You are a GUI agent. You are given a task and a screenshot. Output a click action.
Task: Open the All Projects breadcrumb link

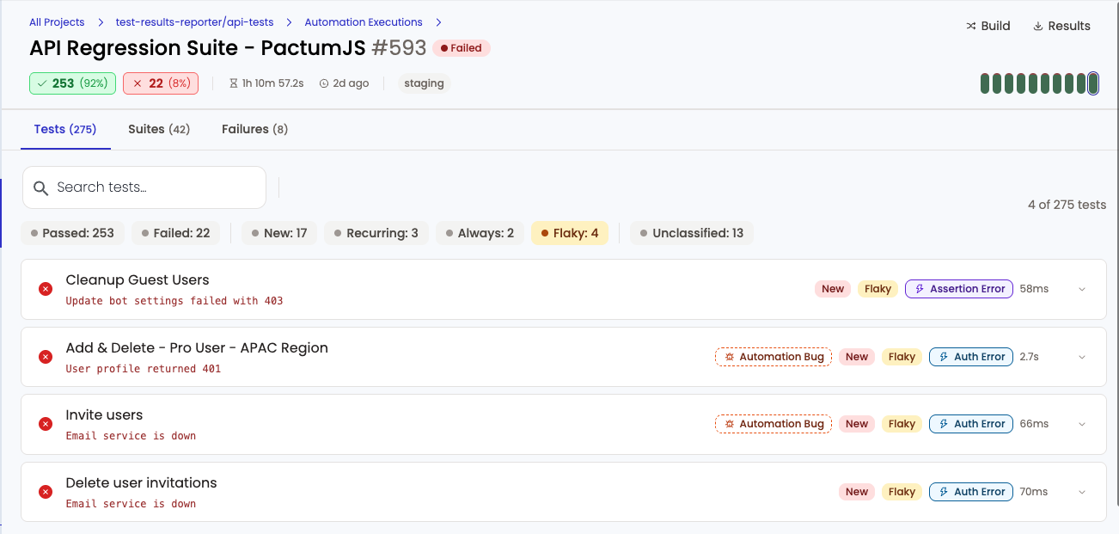[x=57, y=21]
